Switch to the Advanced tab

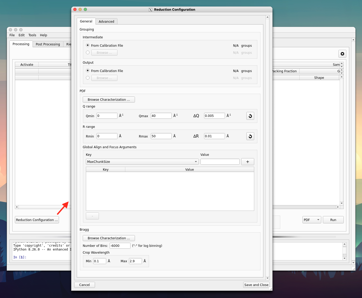[x=106, y=21]
